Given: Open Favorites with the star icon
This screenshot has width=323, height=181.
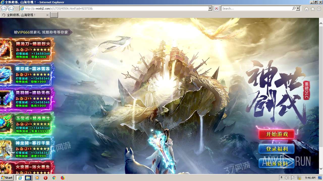Looking at the screenshot, I should coord(313,9).
